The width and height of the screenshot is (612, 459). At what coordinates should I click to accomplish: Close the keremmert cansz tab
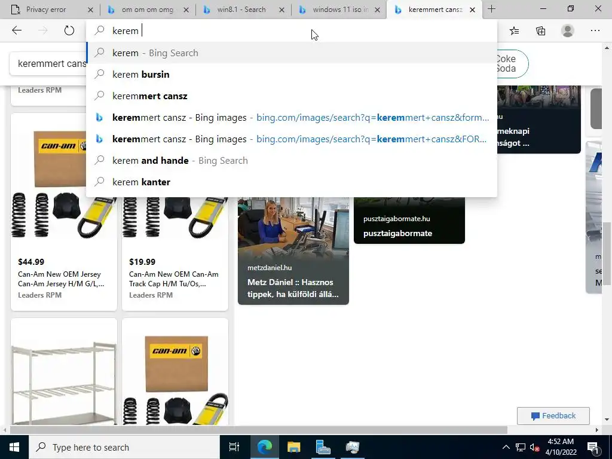472,10
